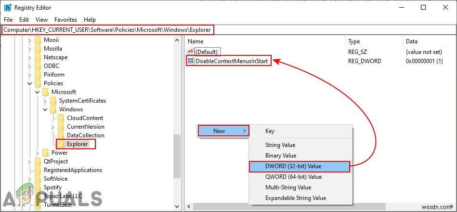This screenshot has height=212, width=457.
Task: Click the registry path address bar
Action: (x=228, y=29)
